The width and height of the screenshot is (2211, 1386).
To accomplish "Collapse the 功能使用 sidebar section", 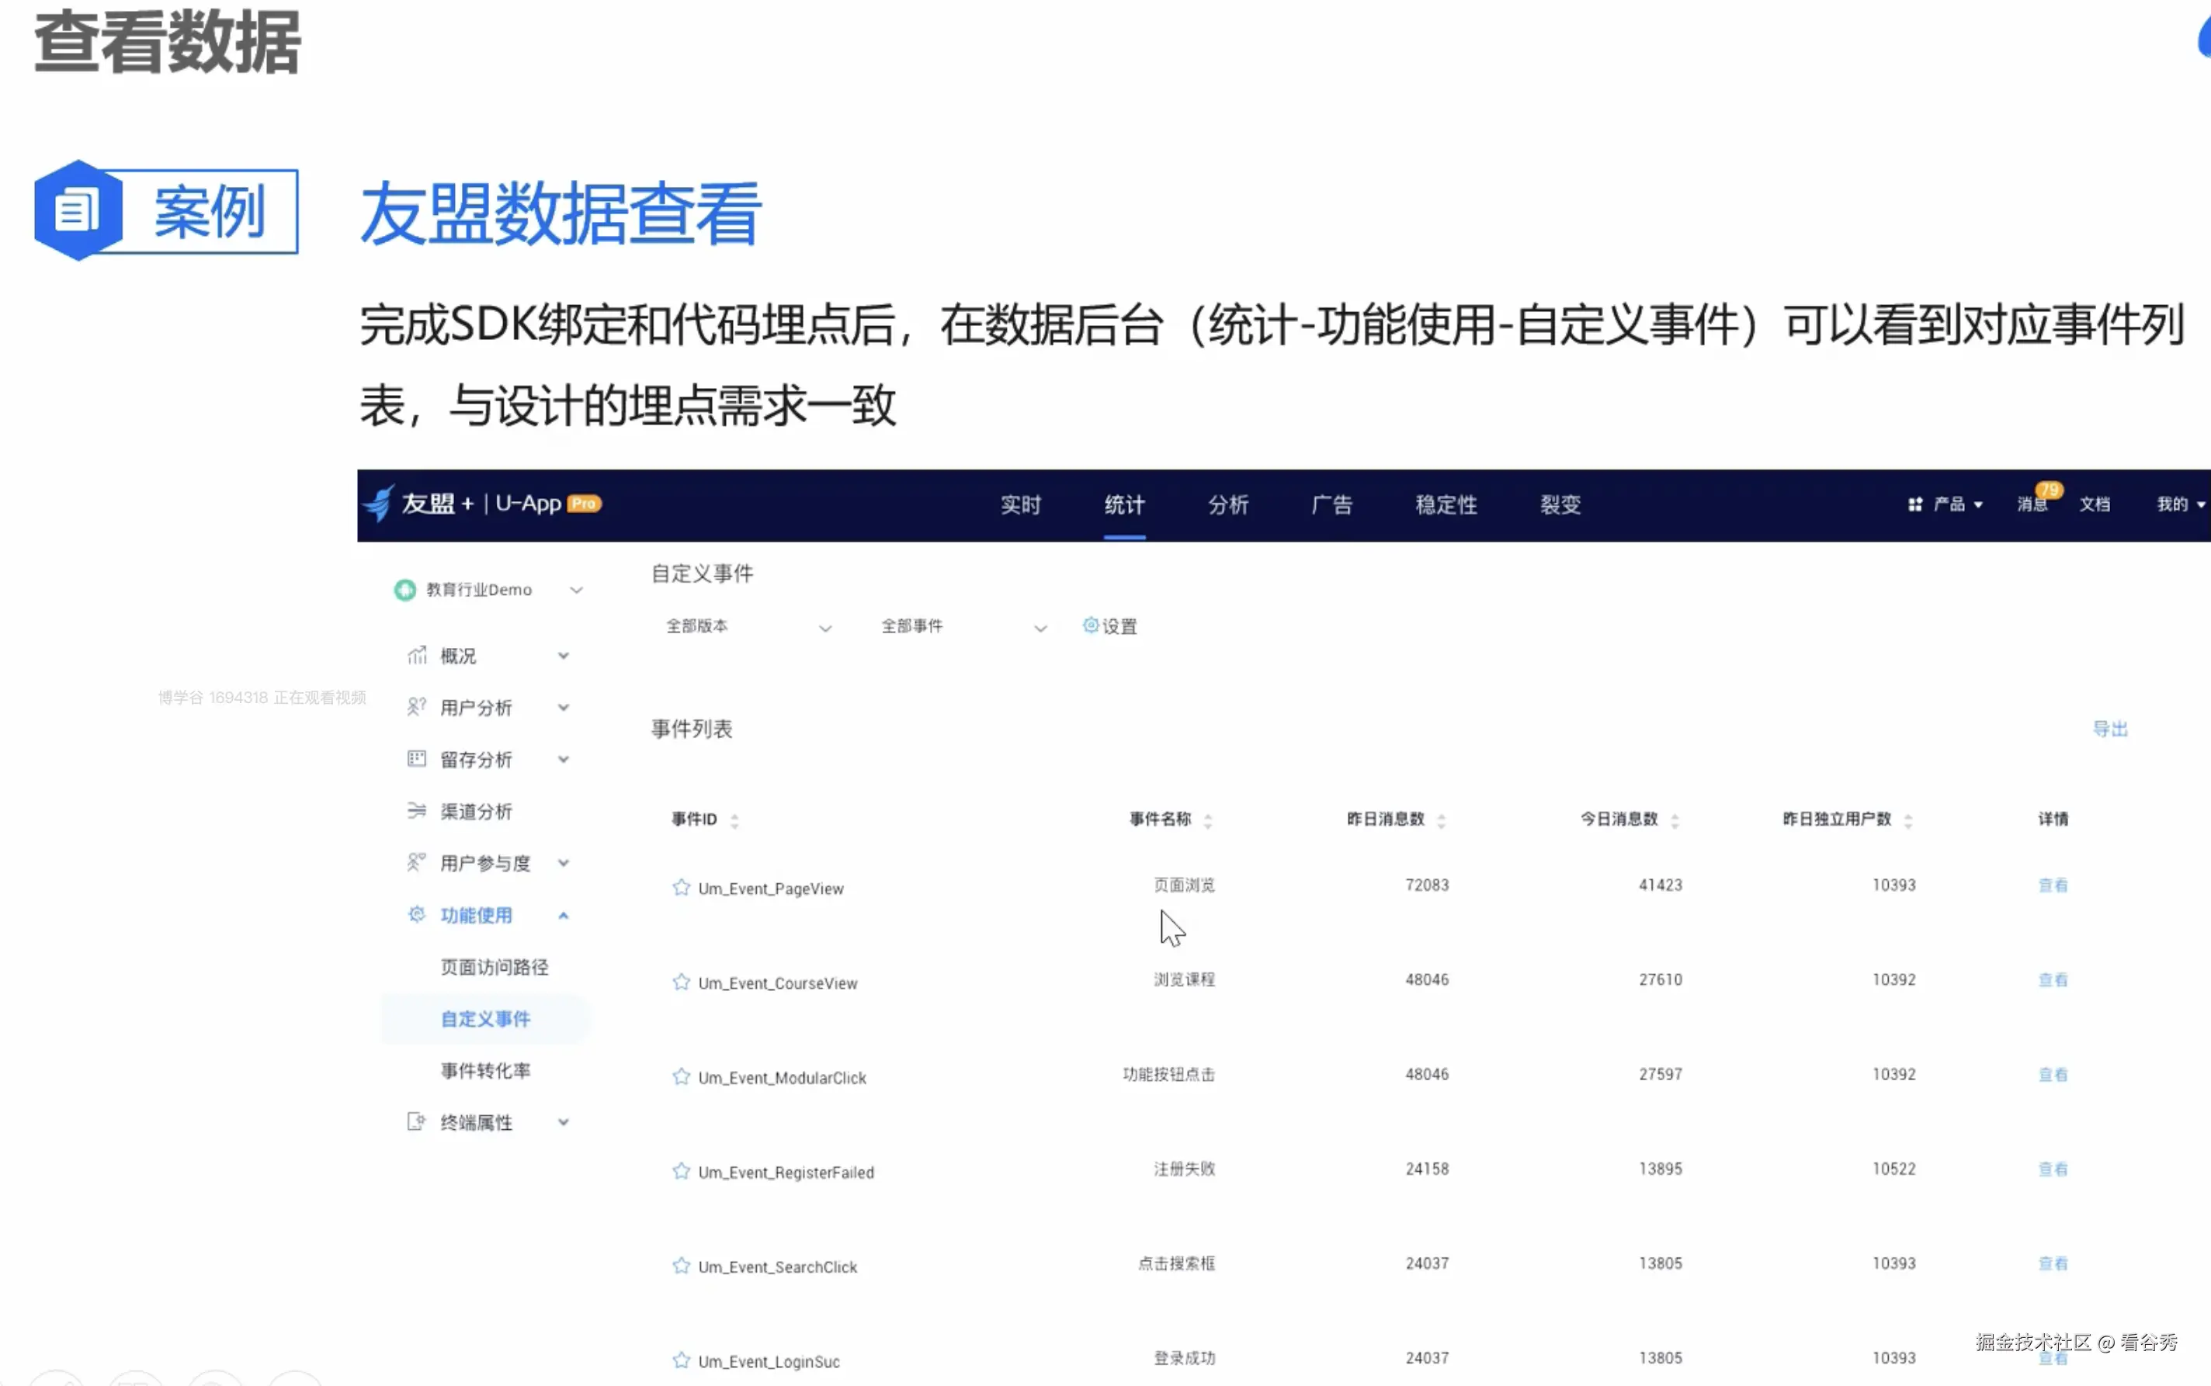I will click(565, 914).
